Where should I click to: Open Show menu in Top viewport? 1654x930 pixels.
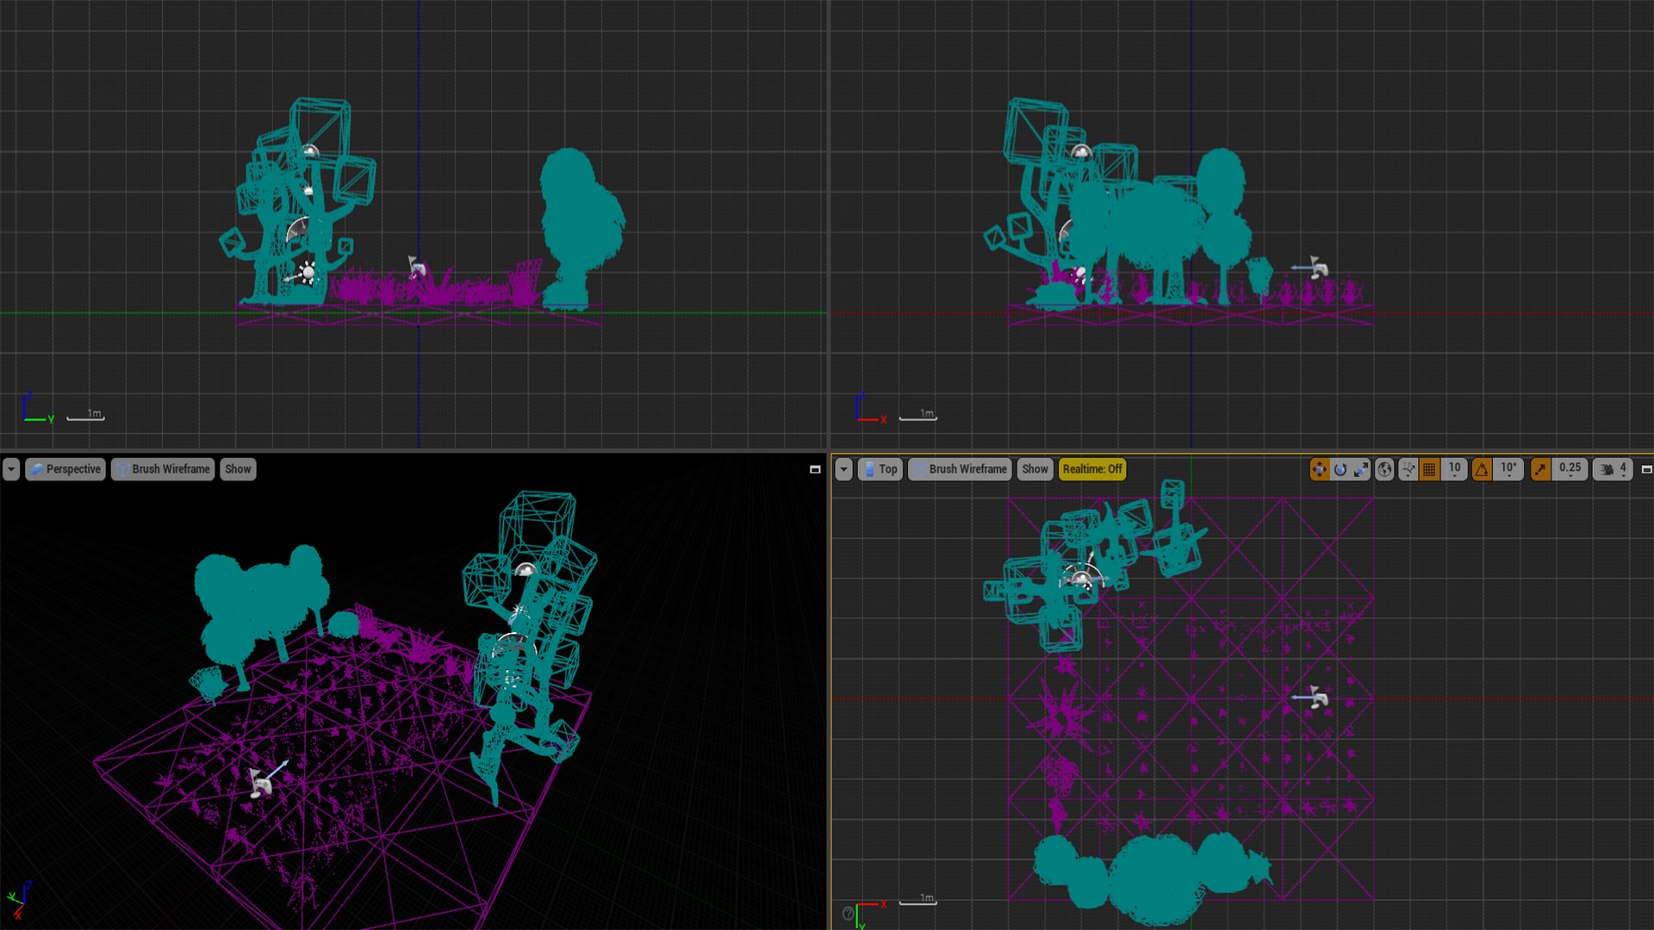point(1035,469)
